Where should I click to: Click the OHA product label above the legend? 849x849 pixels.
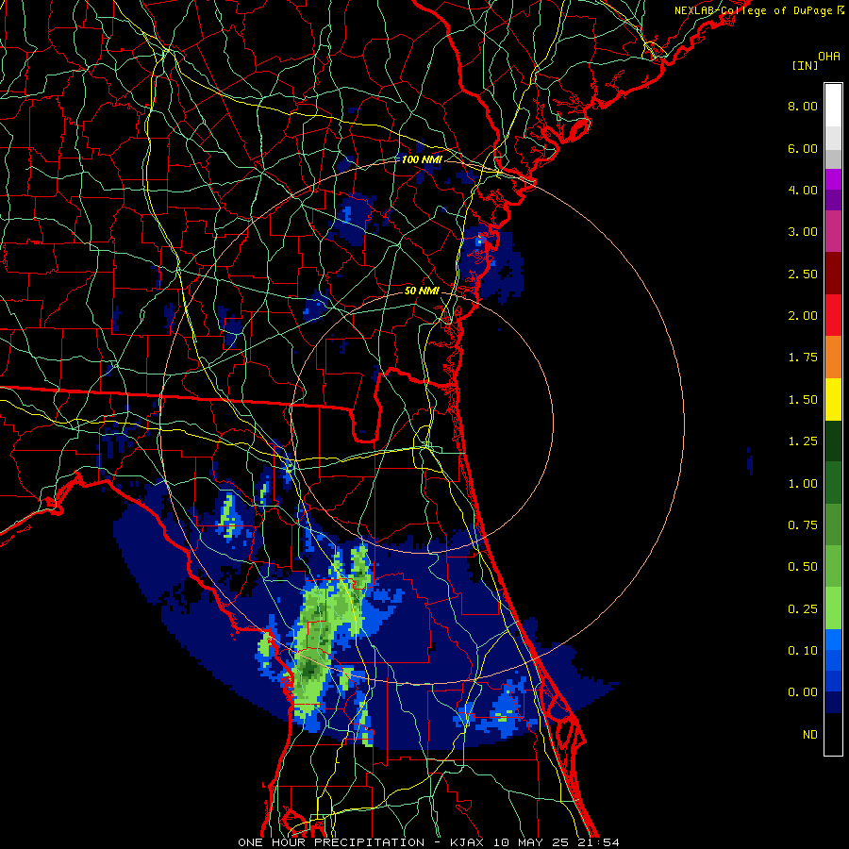(x=828, y=57)
